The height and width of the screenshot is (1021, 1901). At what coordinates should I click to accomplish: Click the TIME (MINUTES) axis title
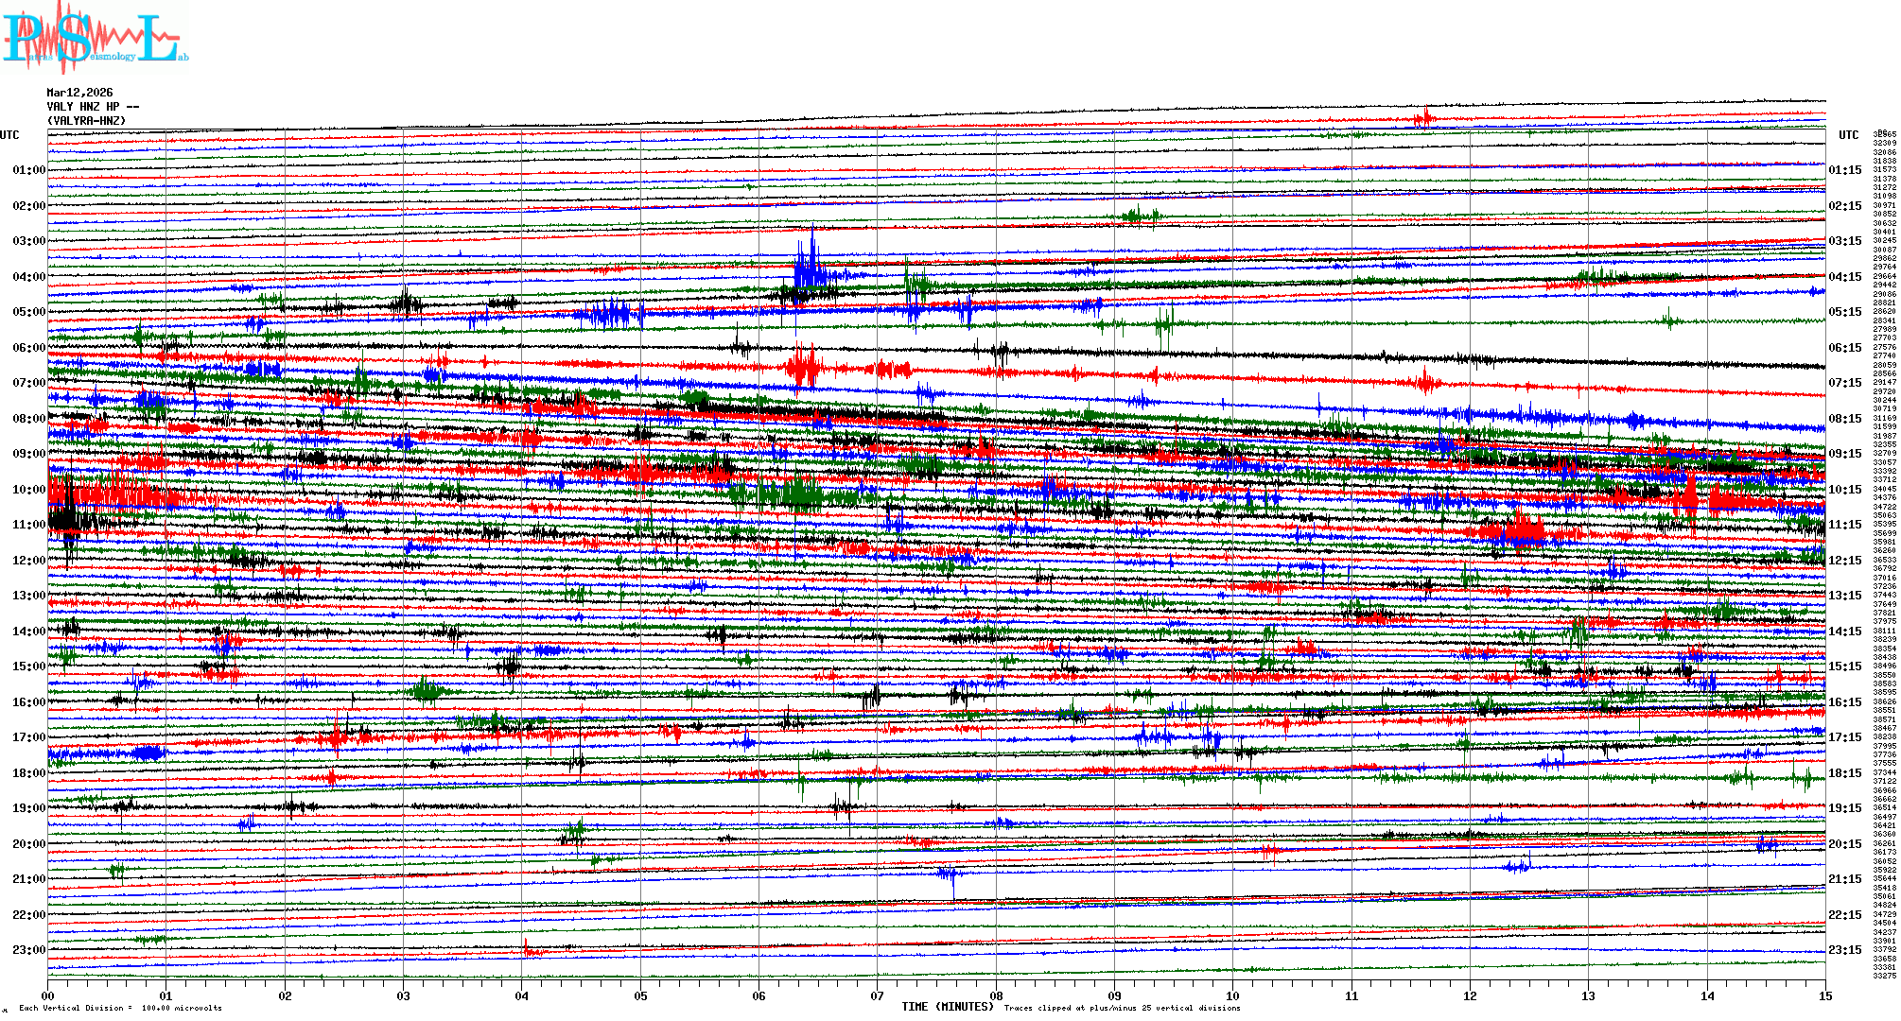pyautogui.click(x=947, y=1007)
